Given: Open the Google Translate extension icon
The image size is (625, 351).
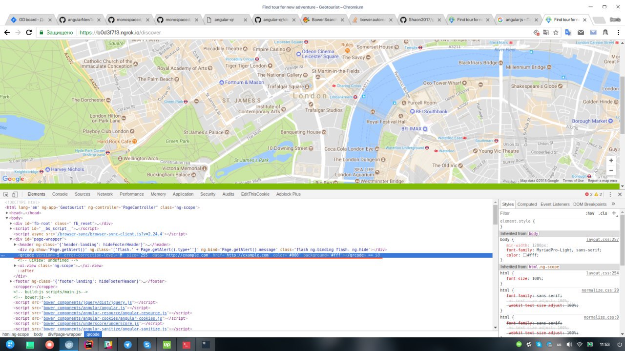Looking at the screenshot, I should coord(568,32).
